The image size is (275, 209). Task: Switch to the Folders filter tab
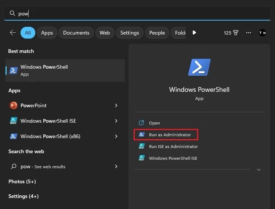click(x=178, y=33)
